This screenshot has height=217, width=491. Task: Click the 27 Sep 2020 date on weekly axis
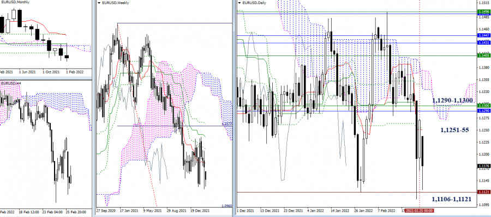coord(106,211)
